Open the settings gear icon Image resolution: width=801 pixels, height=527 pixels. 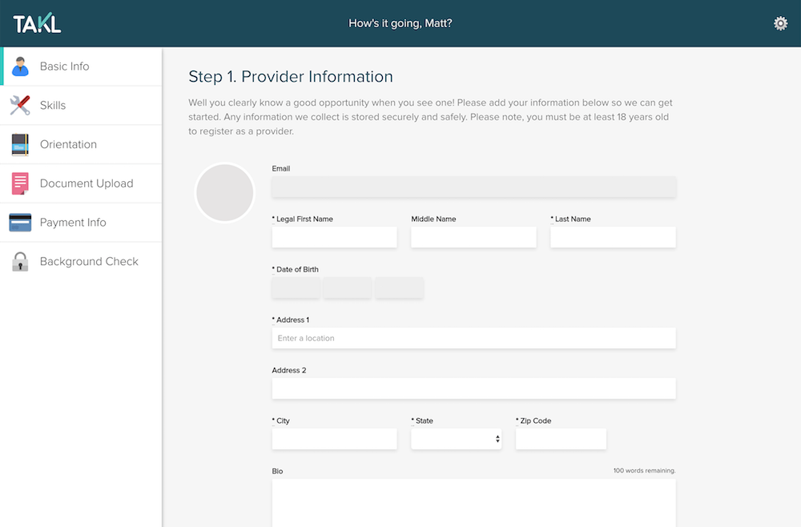(780, 24)
